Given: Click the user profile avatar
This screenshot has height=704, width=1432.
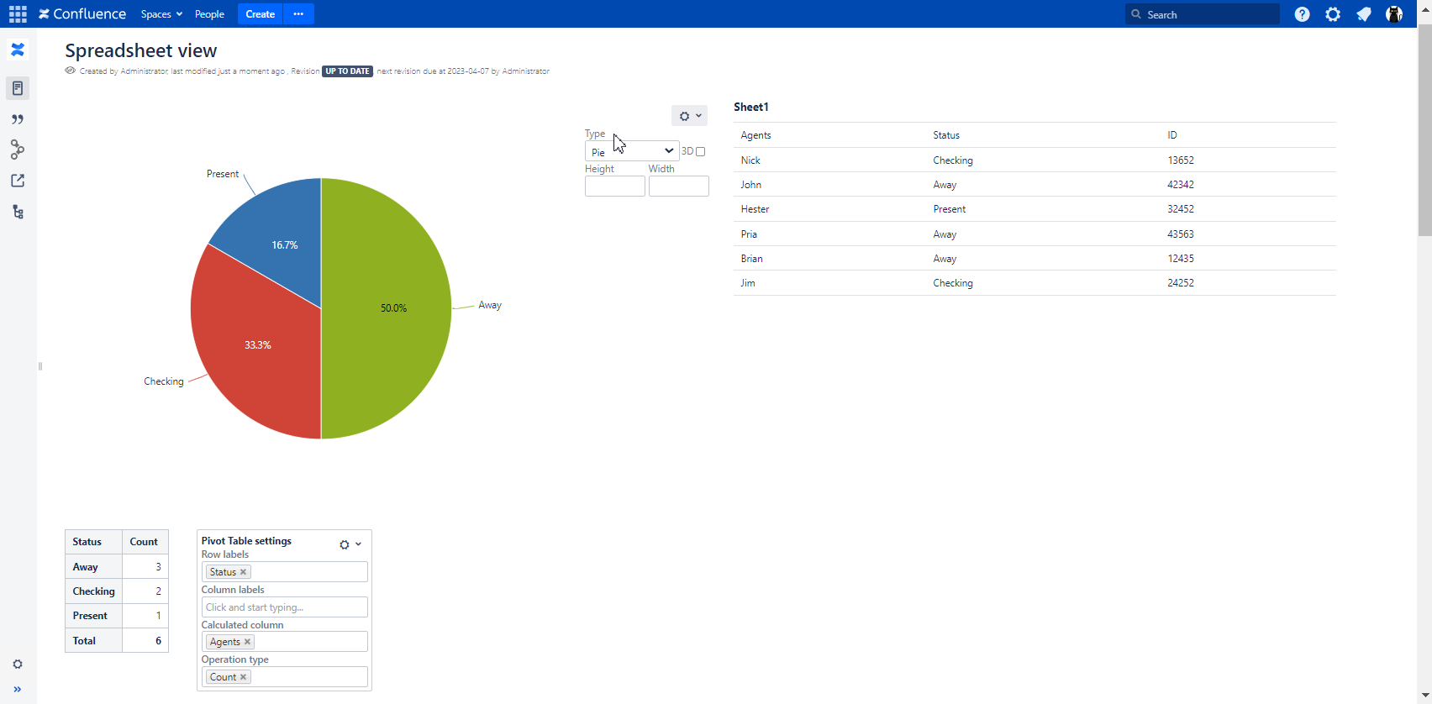Looking at the screenshot, I should click(x=1394, y=14).
